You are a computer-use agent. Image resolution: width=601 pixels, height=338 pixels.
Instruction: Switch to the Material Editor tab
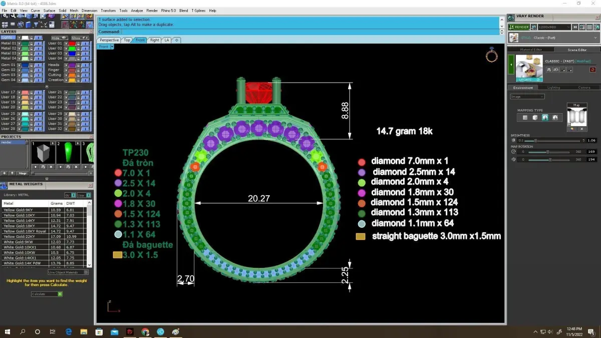point(530,50)
